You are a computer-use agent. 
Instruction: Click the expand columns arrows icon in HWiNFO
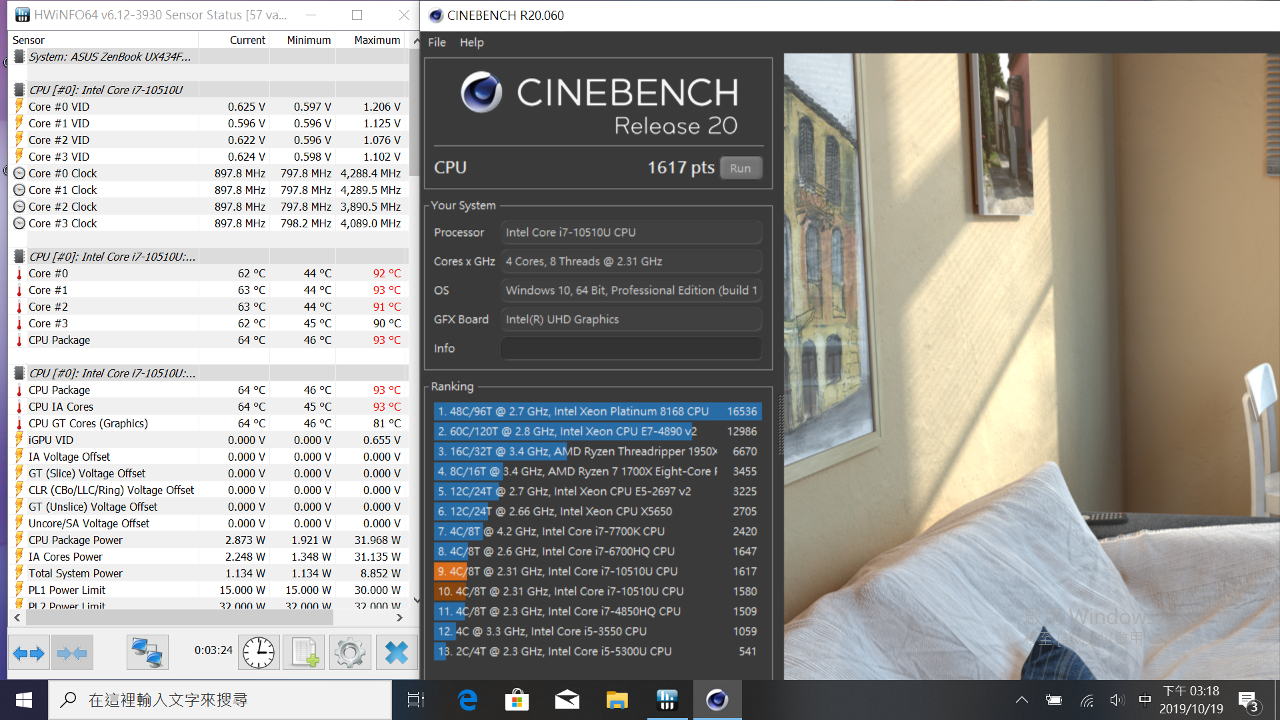(29, 653)
